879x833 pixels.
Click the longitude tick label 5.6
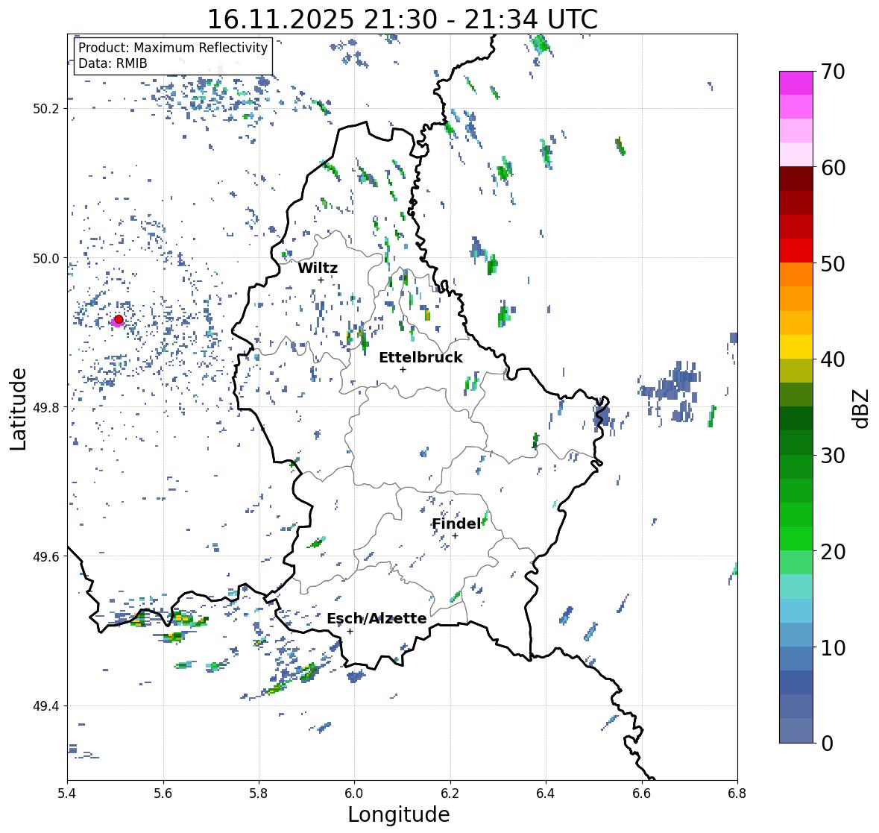(x=163, y=793)
